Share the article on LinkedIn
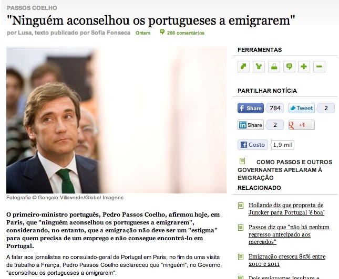 [x=251, y=125]
